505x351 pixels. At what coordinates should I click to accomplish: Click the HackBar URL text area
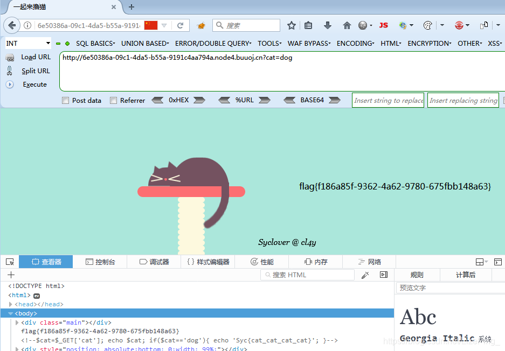282,72
